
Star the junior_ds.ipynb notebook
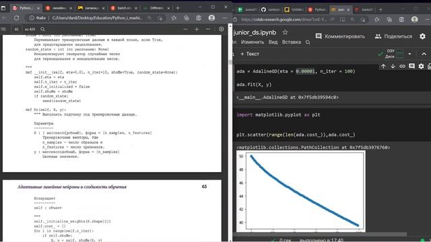tap(285, 32)
